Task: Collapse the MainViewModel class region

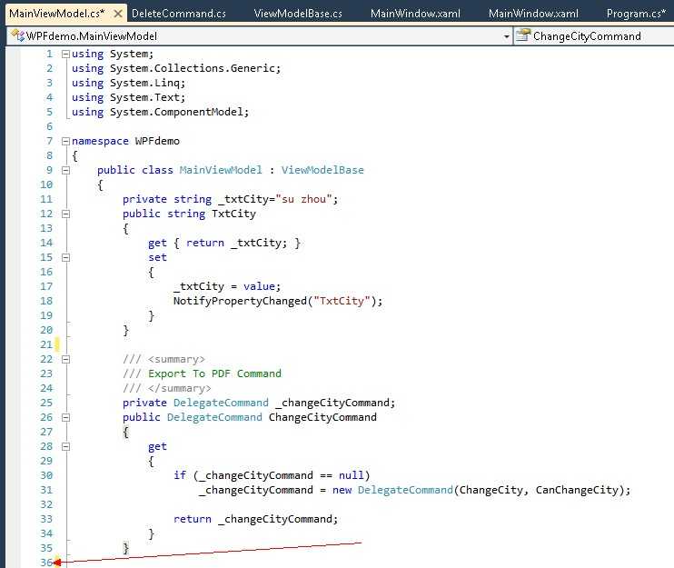Action: [65, 170]
